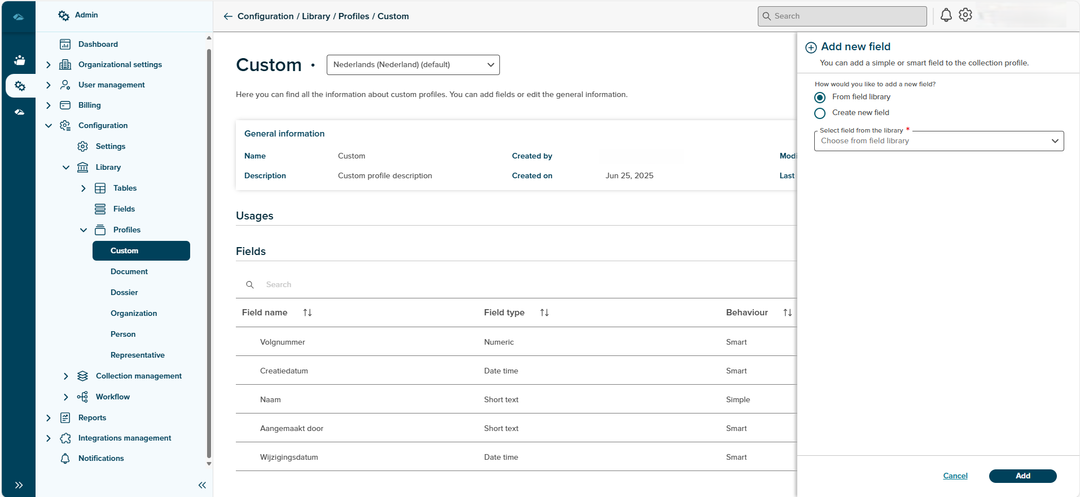Screen dimensions: 1080x497
Task: Select the From field library radio option
Action: [x=820, y=98]
